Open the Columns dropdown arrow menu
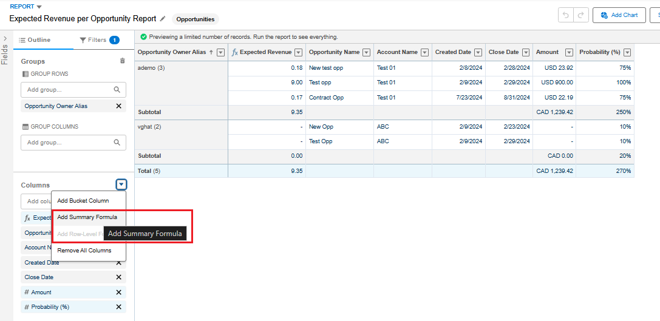The width and height of the screenshot is (660, 321). click(x=121, y=185)
